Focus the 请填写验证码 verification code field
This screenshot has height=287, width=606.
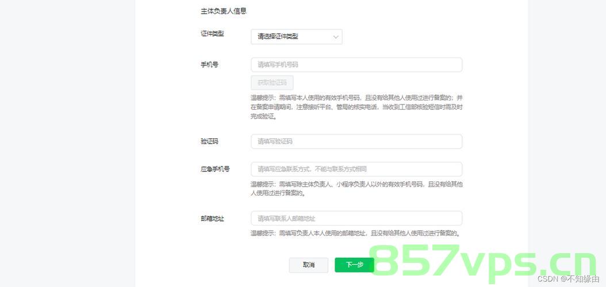[356, 142]
